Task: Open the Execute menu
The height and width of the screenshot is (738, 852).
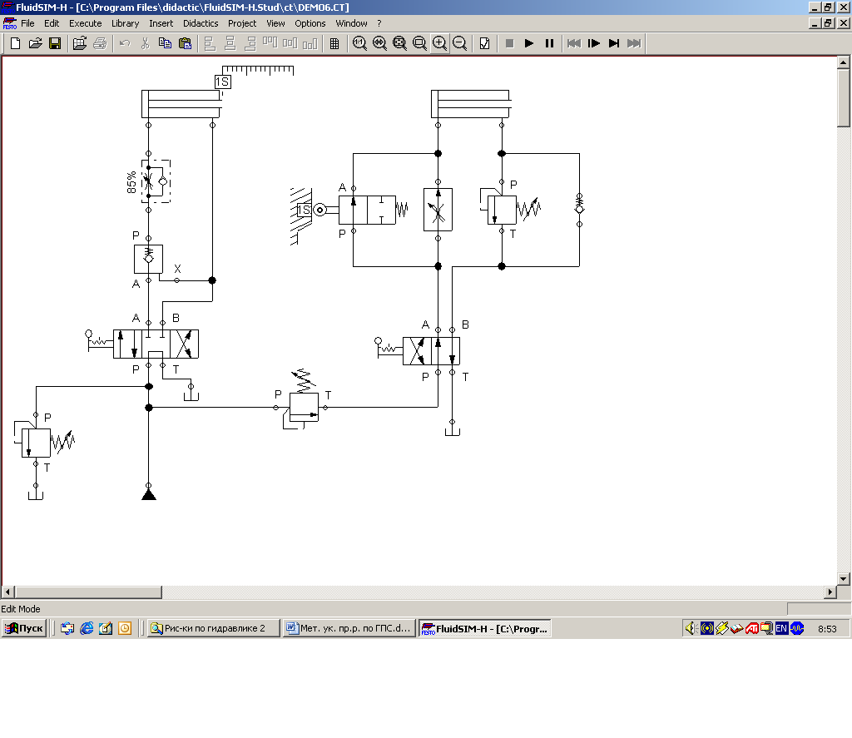Action: coord(86,23)
